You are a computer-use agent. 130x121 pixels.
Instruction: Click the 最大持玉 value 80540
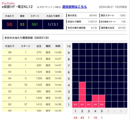(93, 15)
